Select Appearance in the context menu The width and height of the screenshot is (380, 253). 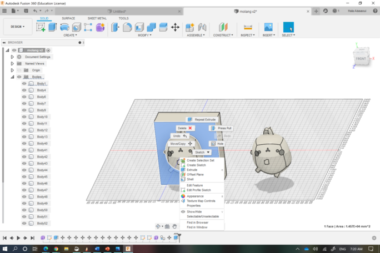pos(195,196)
